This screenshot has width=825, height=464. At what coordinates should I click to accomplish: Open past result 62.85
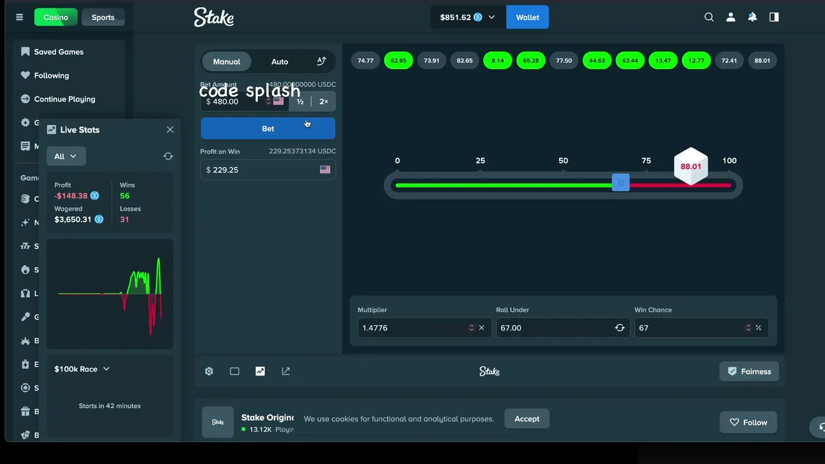click(398, 61)
